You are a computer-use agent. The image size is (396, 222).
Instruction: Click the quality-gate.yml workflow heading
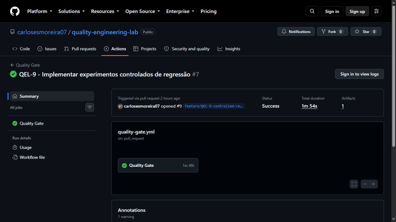(x=136, y=132)
